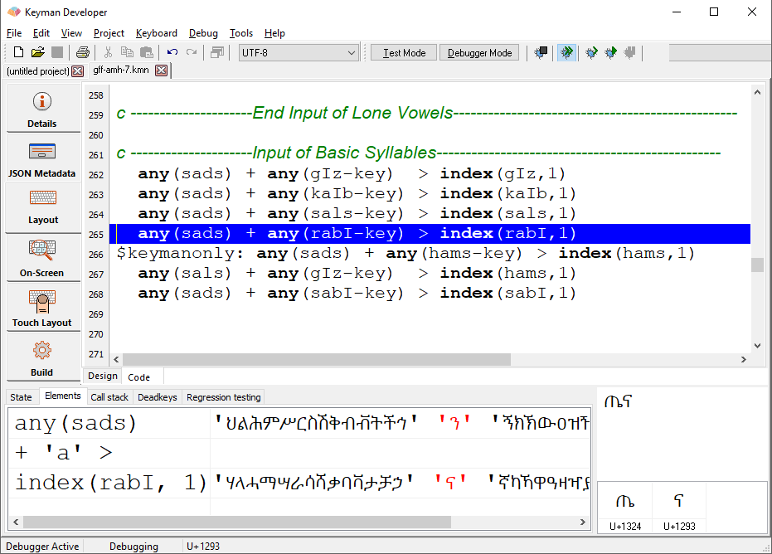
Task: Open the Layout sidebar page
Action: pyautogui.click(x=43, y=207)
